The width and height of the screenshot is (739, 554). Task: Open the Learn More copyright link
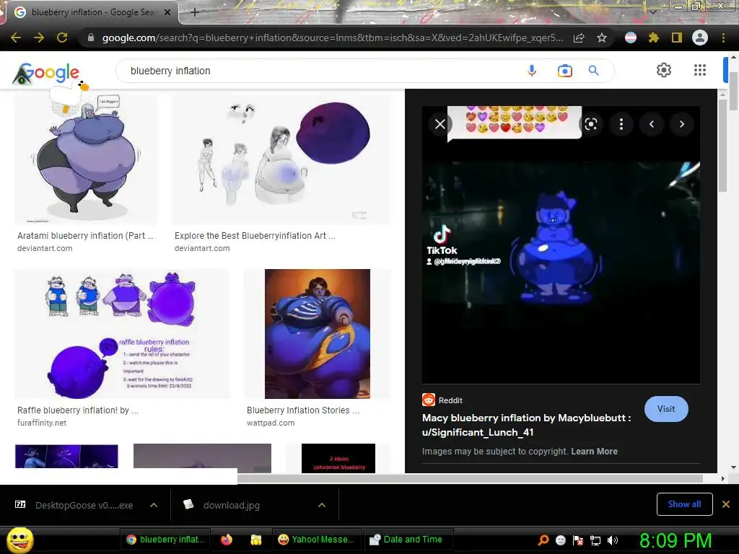(x=595, y=452)
